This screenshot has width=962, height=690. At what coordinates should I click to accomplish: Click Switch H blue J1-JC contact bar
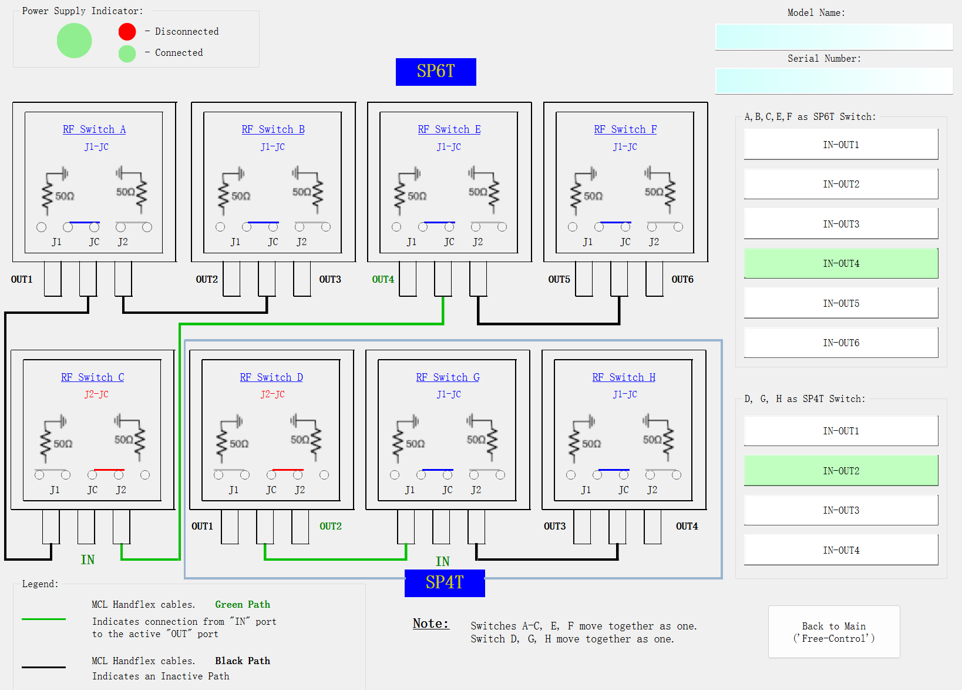pyautogui.click(x=614, y=470)
